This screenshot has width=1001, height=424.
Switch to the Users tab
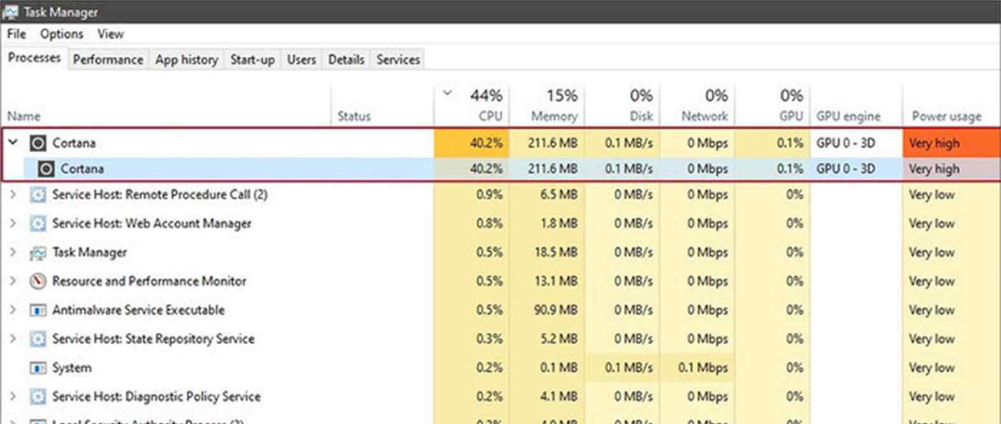pos(302,59)
